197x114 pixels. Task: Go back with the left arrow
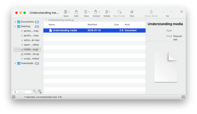(164, 12)
